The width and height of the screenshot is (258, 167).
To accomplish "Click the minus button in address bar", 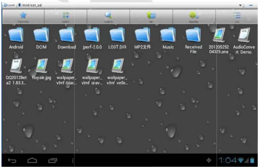I will [x=251, y=5].
